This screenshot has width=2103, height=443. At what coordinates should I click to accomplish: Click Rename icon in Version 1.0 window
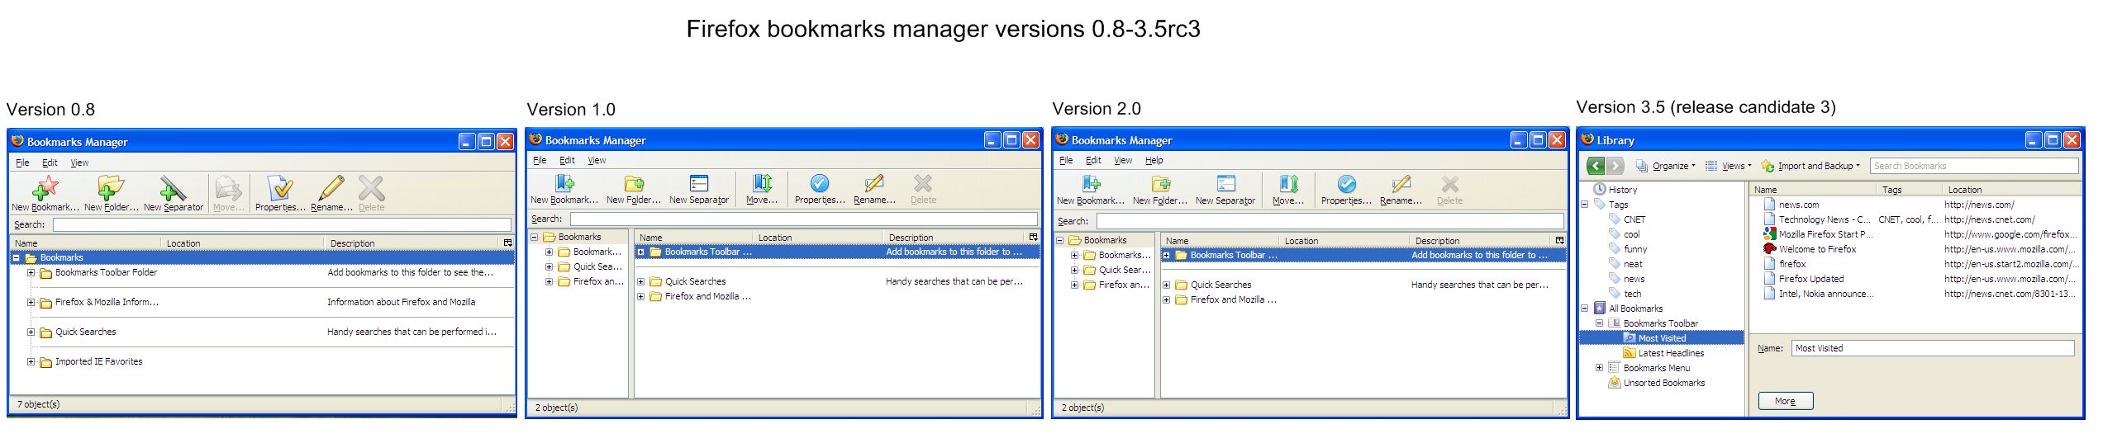coord(874,183)
